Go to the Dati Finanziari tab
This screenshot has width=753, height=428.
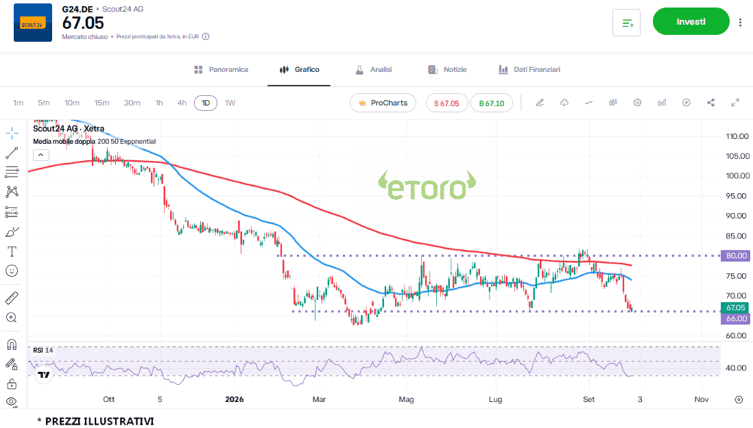[x=529, y=69]
